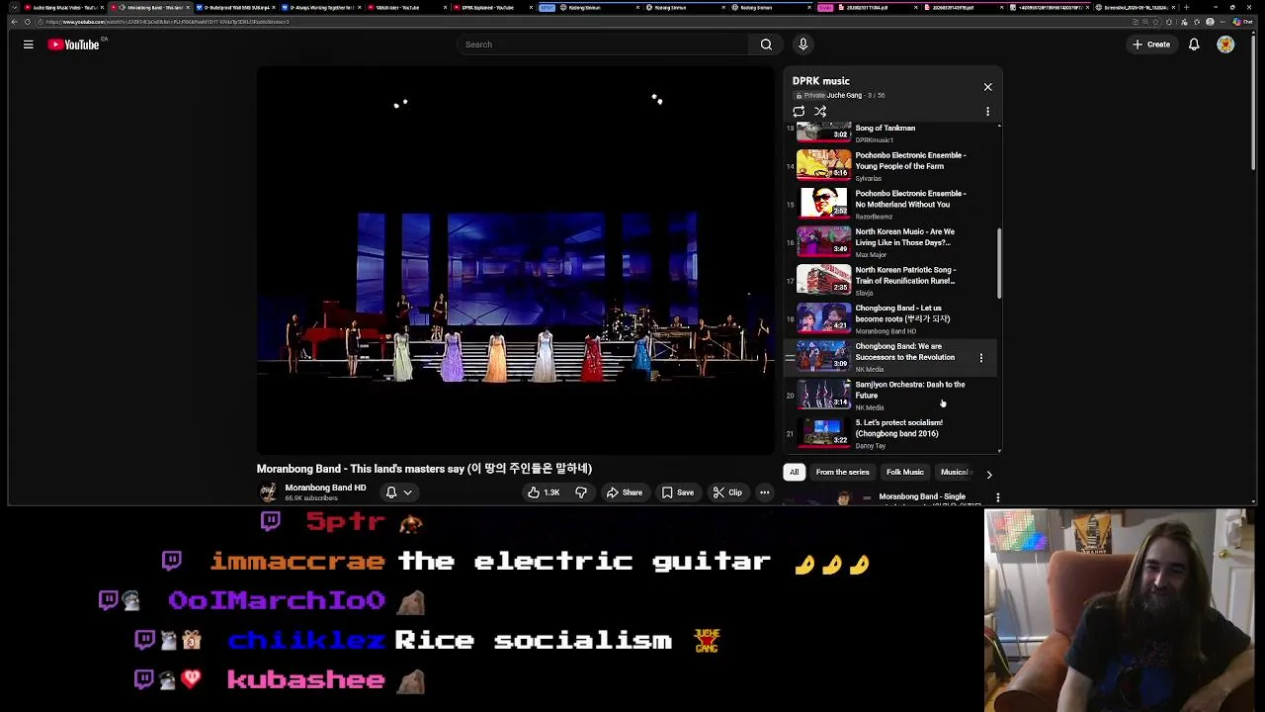Select the Musical chip
Viewport: 1265px width, 712px height.
(x=955, y=473)
